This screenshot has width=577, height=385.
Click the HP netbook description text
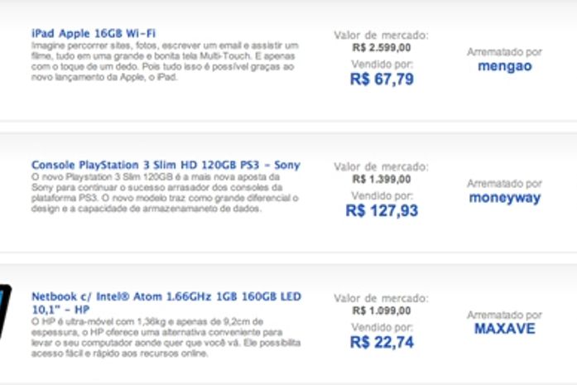point(166,336)
